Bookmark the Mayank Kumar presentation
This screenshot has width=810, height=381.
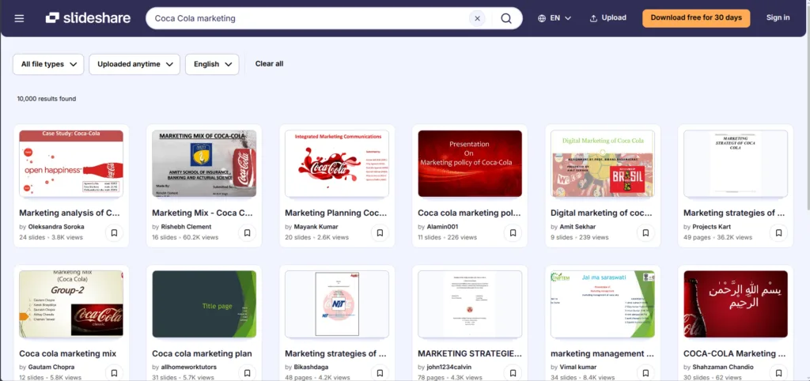380,233
